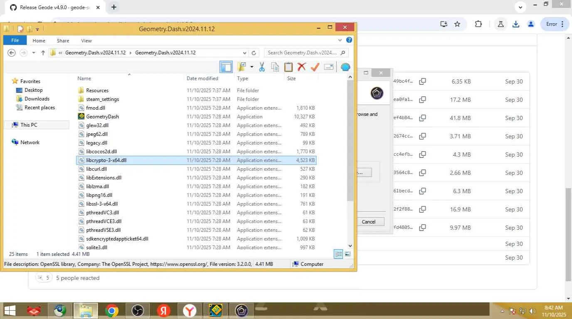Open recent locations dropdown in Explorer
The width and height of the screenshot is (572, 319).
click(x=33, y=53)
